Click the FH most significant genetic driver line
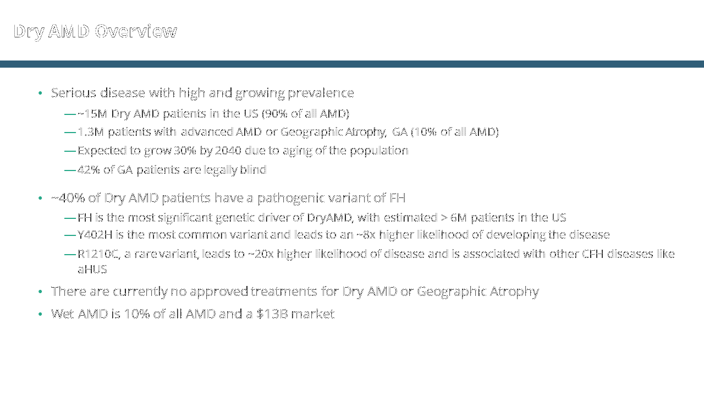 [x=322, y=218]
